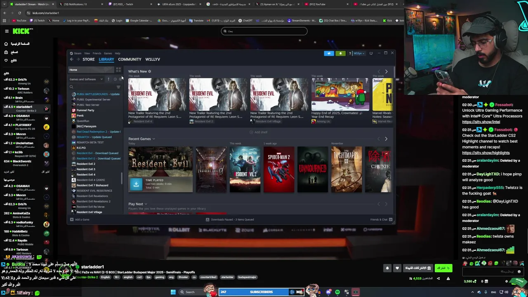Image resolution: width=528 pixels, height=297 pixels.
Task: Switch library to grid collections view icon
Action: point(118,70)
